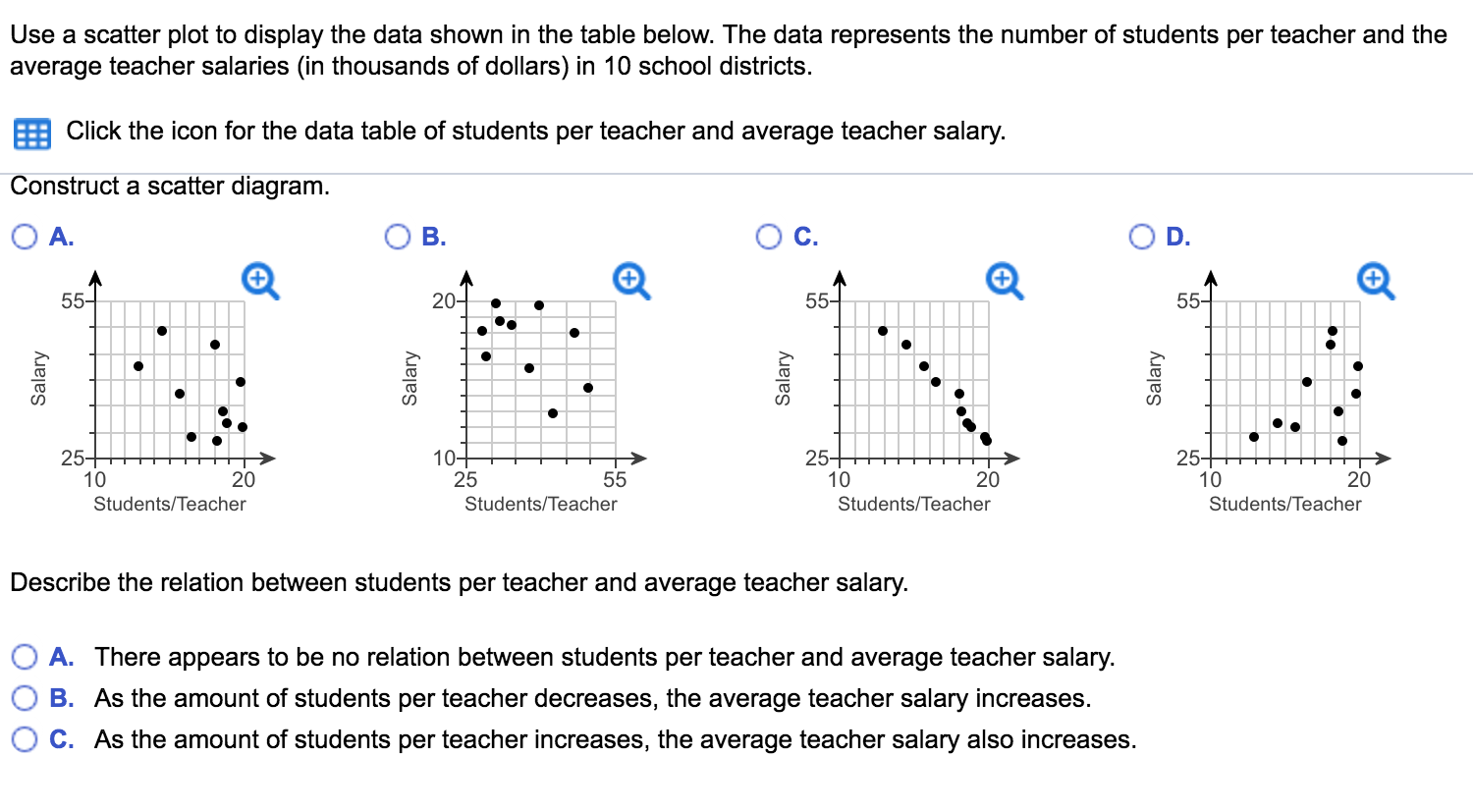Select answer C about both increasing
Viewport: 1473px width, 811px height.
[x=27, y=739]
